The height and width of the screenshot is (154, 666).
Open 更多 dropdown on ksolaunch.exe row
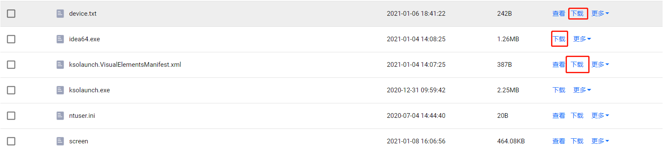582,90
